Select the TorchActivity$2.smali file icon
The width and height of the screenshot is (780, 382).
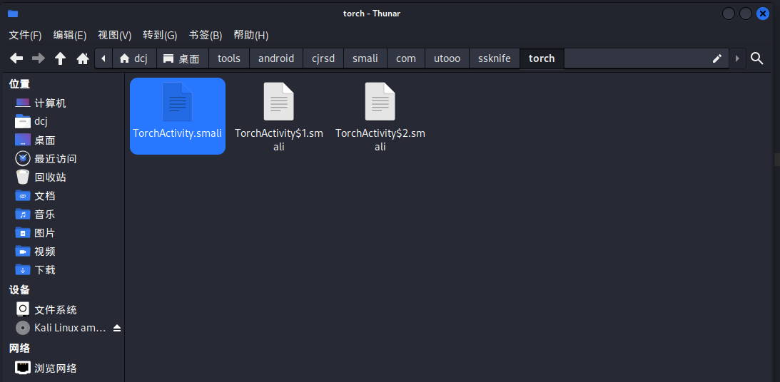point(380,102)
